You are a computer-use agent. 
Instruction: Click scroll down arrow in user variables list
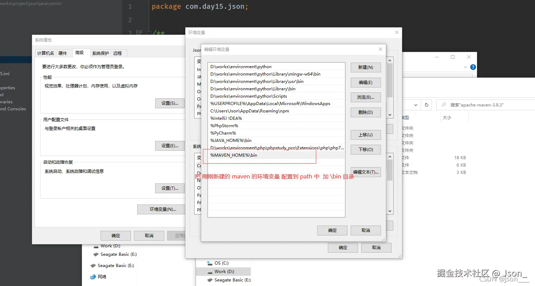(x=390, y=115)
